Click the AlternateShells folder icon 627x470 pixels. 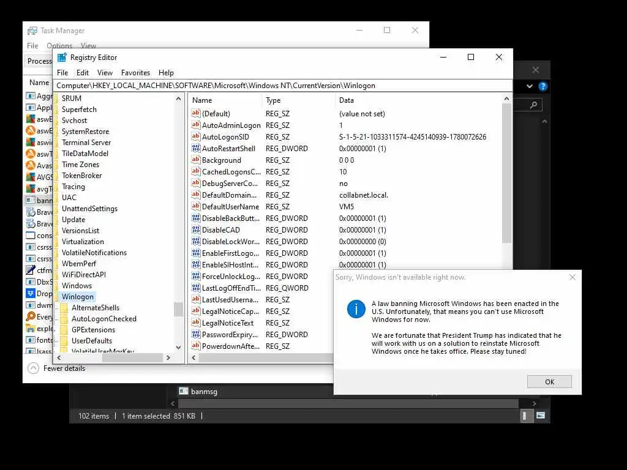pyautogui.click(x=64, y=308)
